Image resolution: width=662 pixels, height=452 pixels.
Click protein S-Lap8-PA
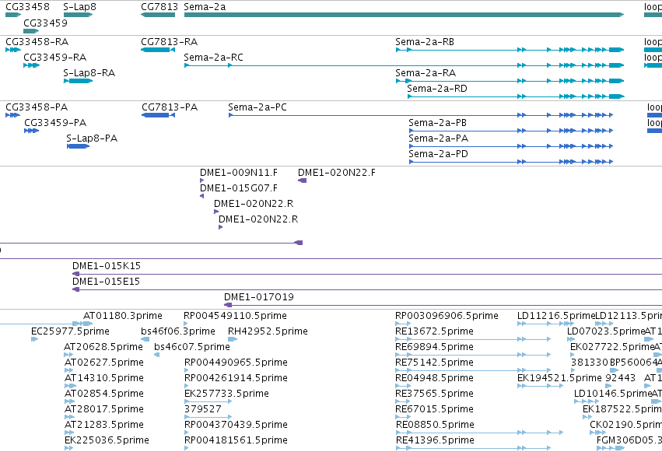(x=78, y=146)
